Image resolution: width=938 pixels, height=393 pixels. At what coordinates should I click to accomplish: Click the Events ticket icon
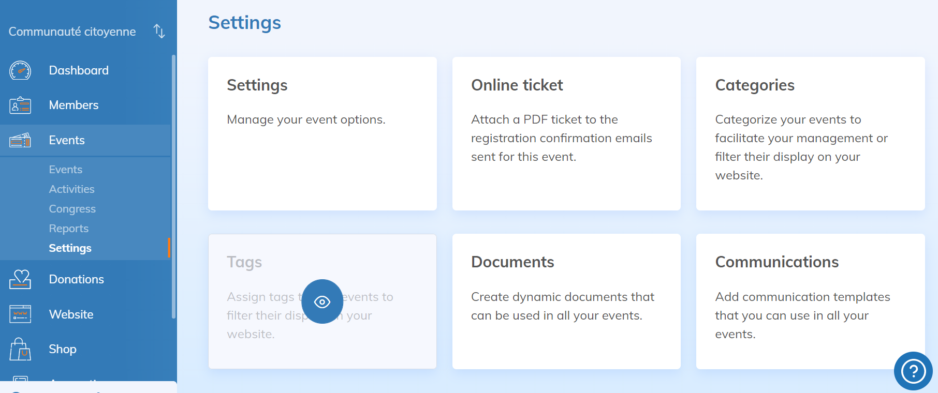click(x=20, y=140)
